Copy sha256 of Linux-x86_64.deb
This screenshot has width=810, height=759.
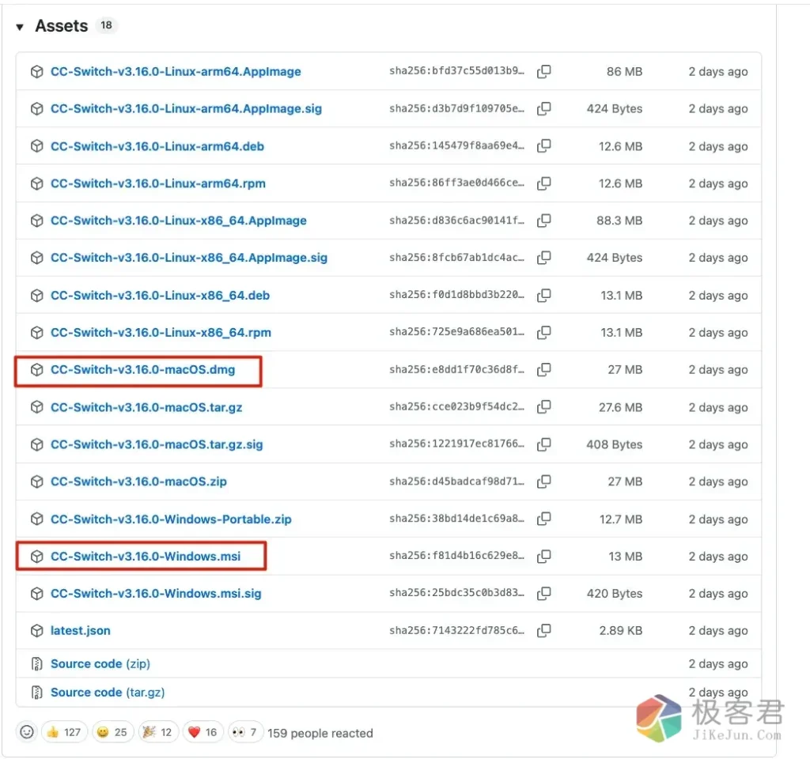544,295
